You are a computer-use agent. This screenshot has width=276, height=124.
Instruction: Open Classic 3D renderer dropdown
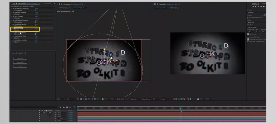pos(135,99)
